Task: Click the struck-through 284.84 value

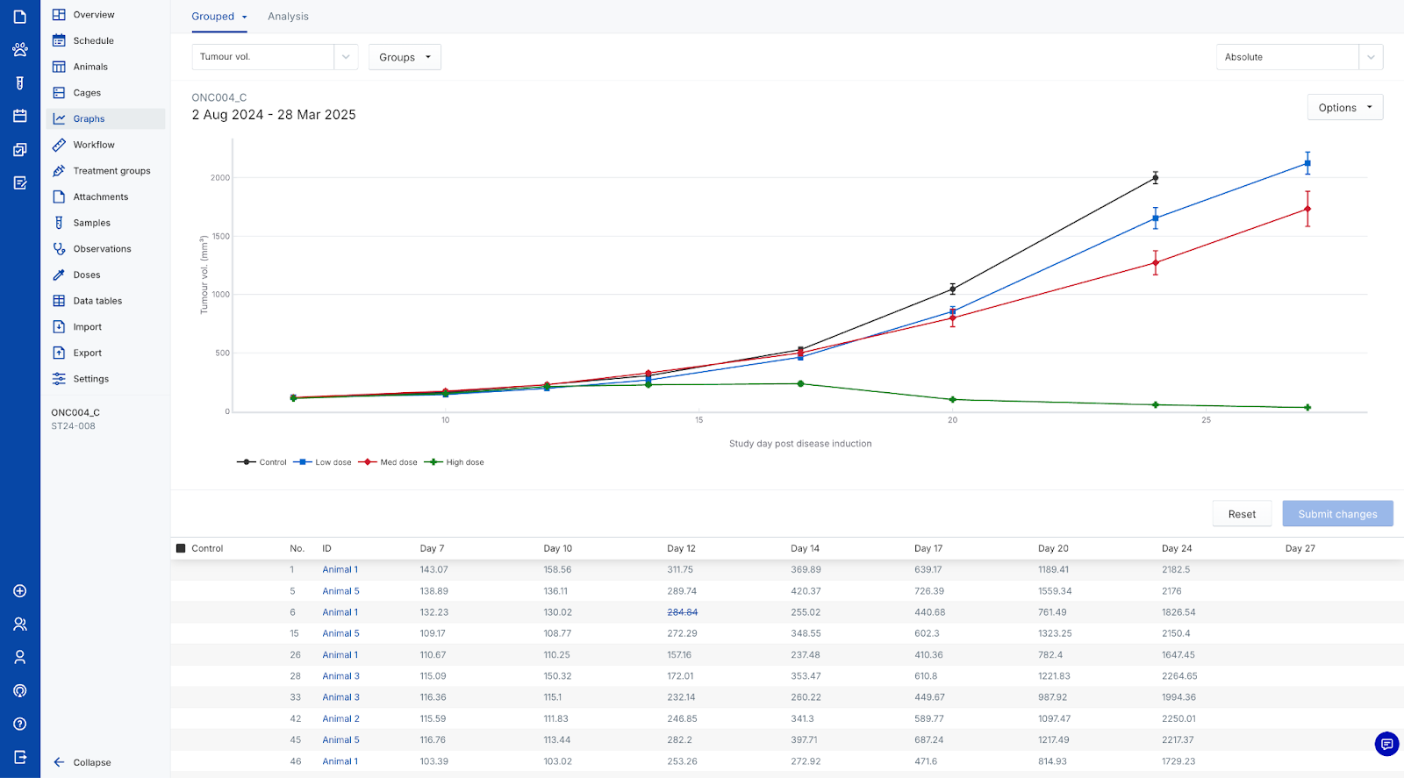Action: click(682, 612)
